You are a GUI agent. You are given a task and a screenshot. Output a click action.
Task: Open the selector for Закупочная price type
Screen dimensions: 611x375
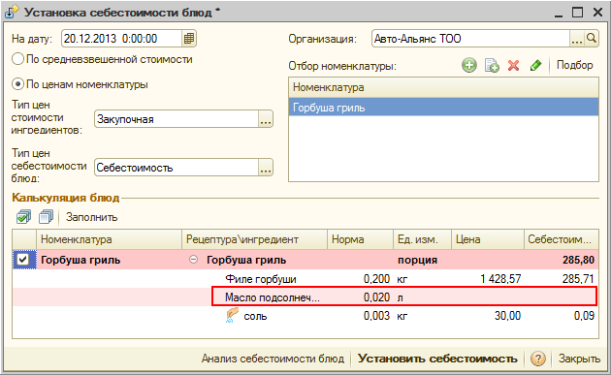pos(266,119)
